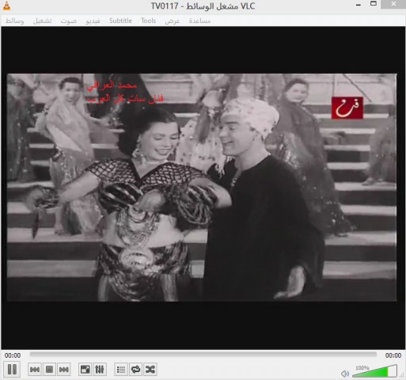The height and width of the screenshot is (380, 406).
Task: Open the مساعدة (Help) menu
Action: pyautogui.click(x=199, y=21)
